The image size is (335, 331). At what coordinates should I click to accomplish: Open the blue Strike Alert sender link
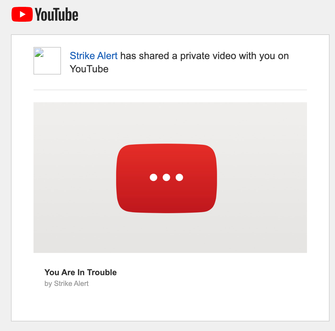tap(94, 56)
